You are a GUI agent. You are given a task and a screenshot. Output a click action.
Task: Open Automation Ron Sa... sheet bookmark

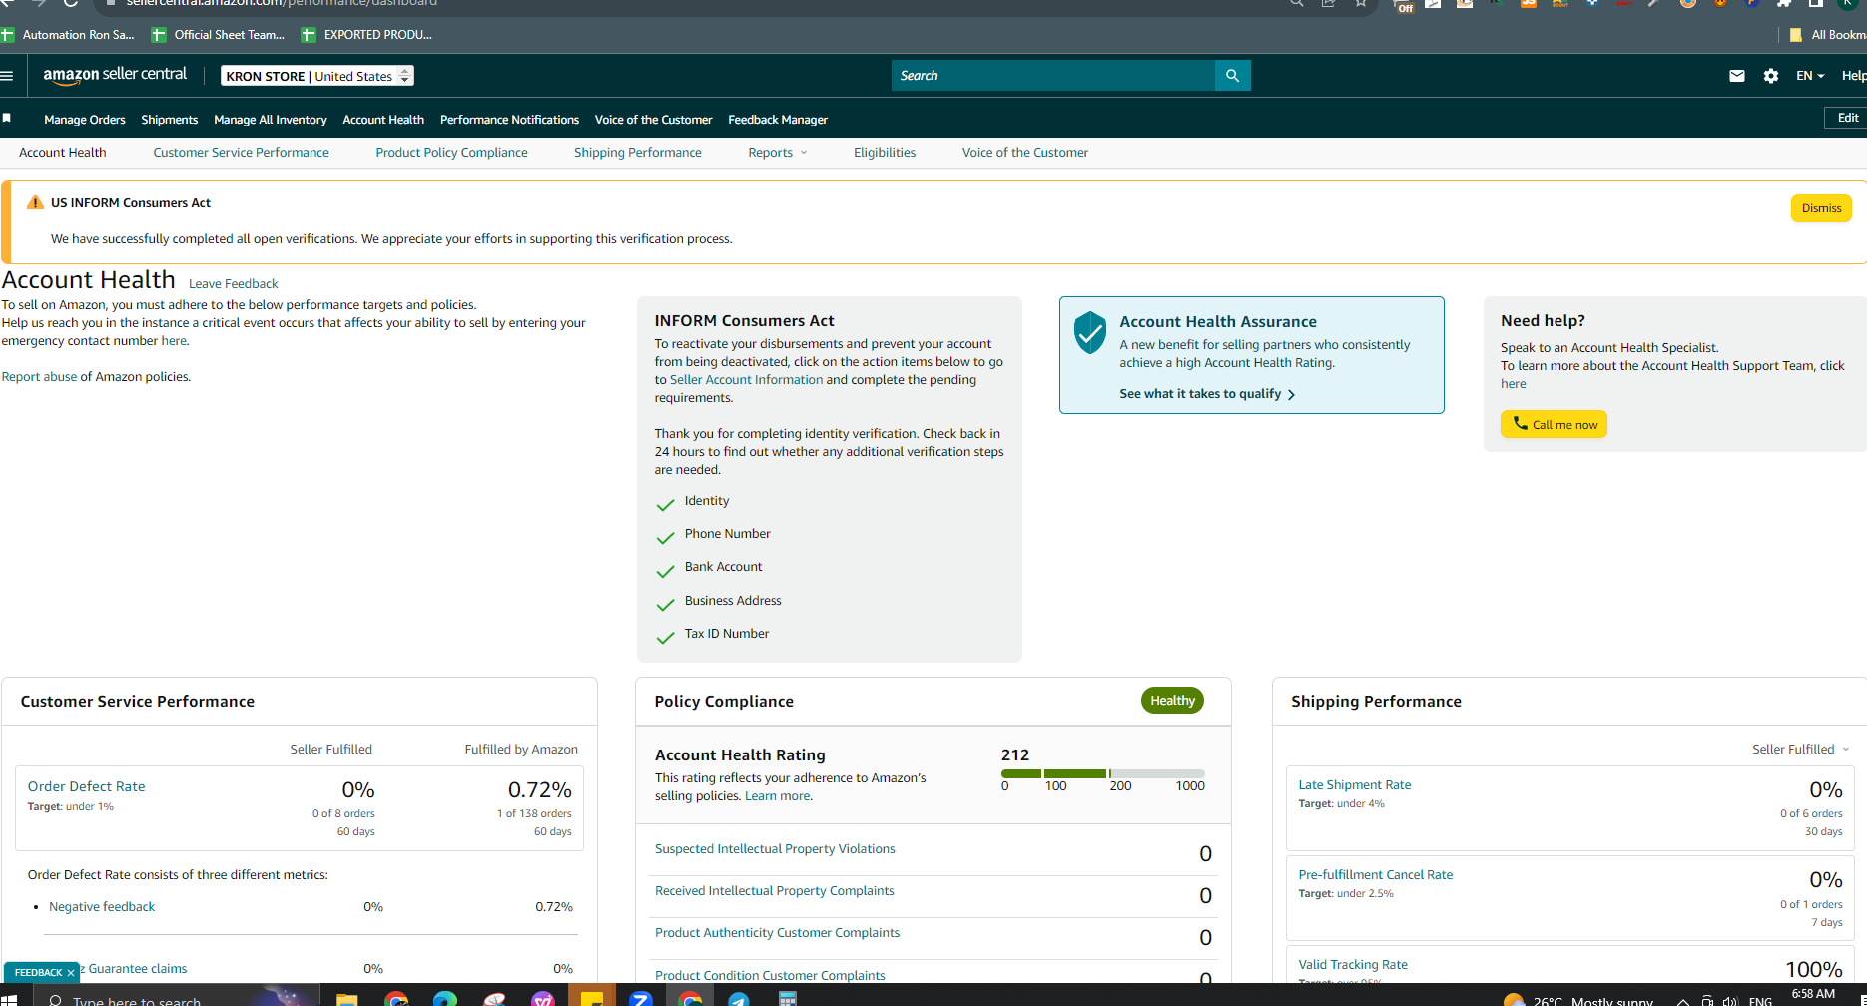point(68,35)
